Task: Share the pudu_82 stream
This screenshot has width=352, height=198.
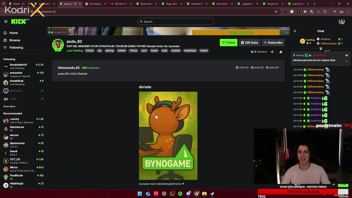Action: point(272,52)
